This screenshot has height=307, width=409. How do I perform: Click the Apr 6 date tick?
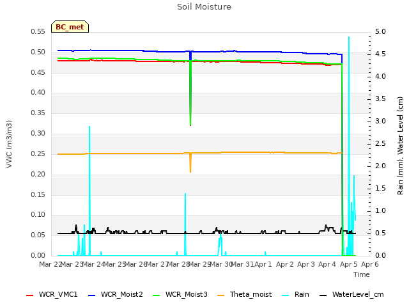pyautogui.click(x=370, y=264)
